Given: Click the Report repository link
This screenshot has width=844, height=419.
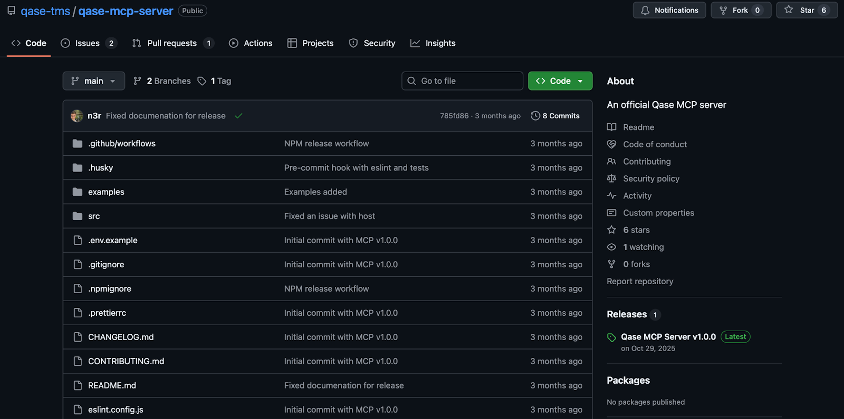Looking at the screenshot, I should tap(640, 282).
